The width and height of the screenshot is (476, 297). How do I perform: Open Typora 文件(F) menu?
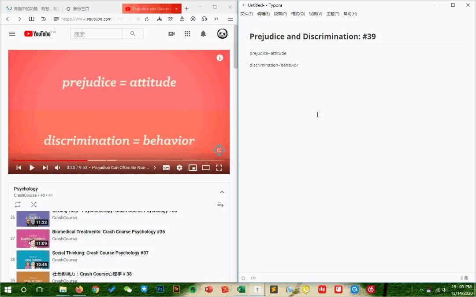pos(246,14)
